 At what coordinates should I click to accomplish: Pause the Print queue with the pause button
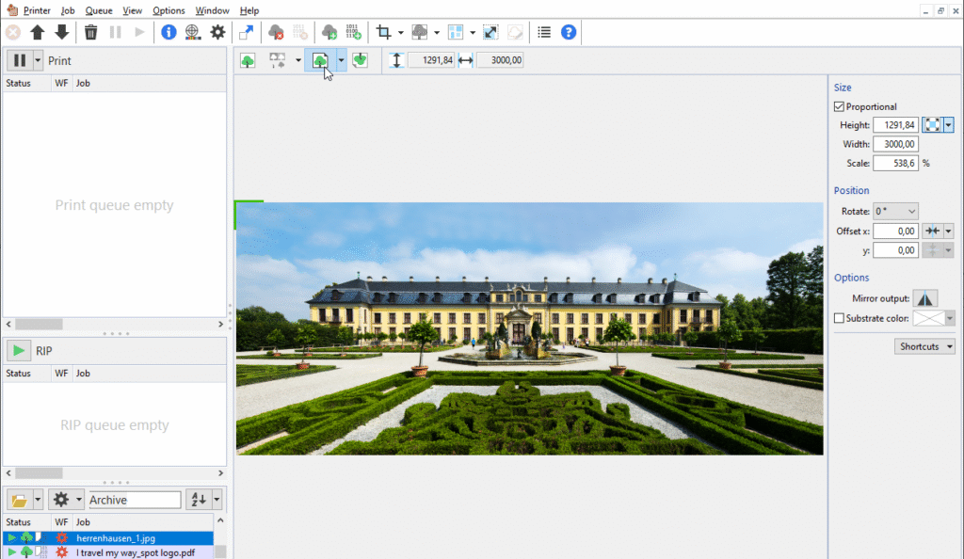coord(19,60)
